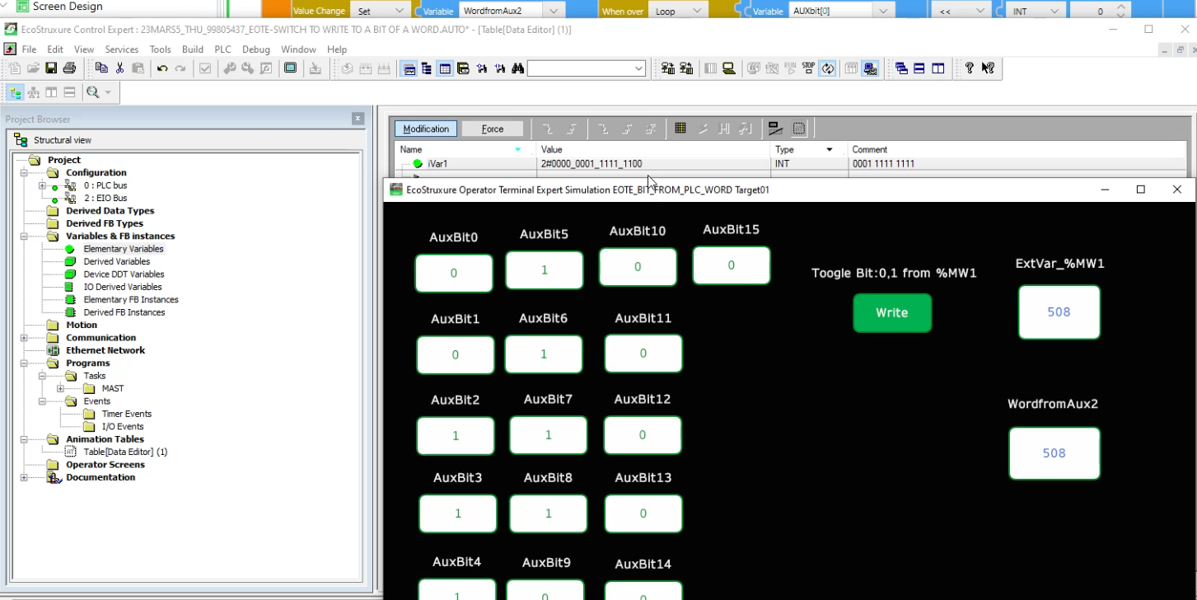This screenshot has width=1197, height=600.
Task: Click the STOP PLC icon
Action: tap(808, 68)
